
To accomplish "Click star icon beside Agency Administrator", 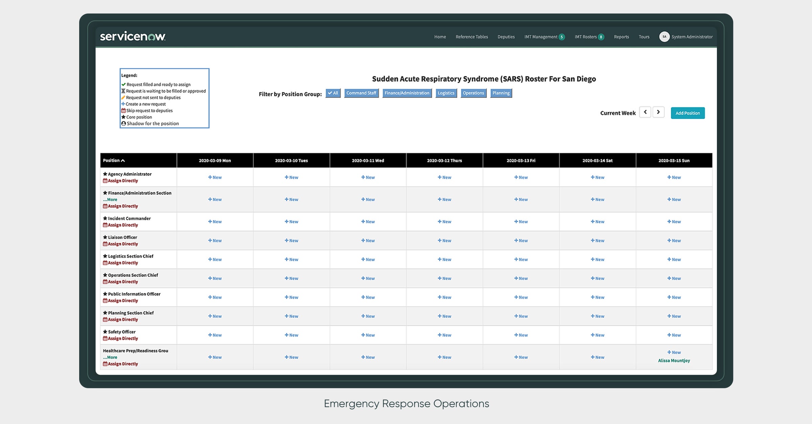I will point(105,174).
